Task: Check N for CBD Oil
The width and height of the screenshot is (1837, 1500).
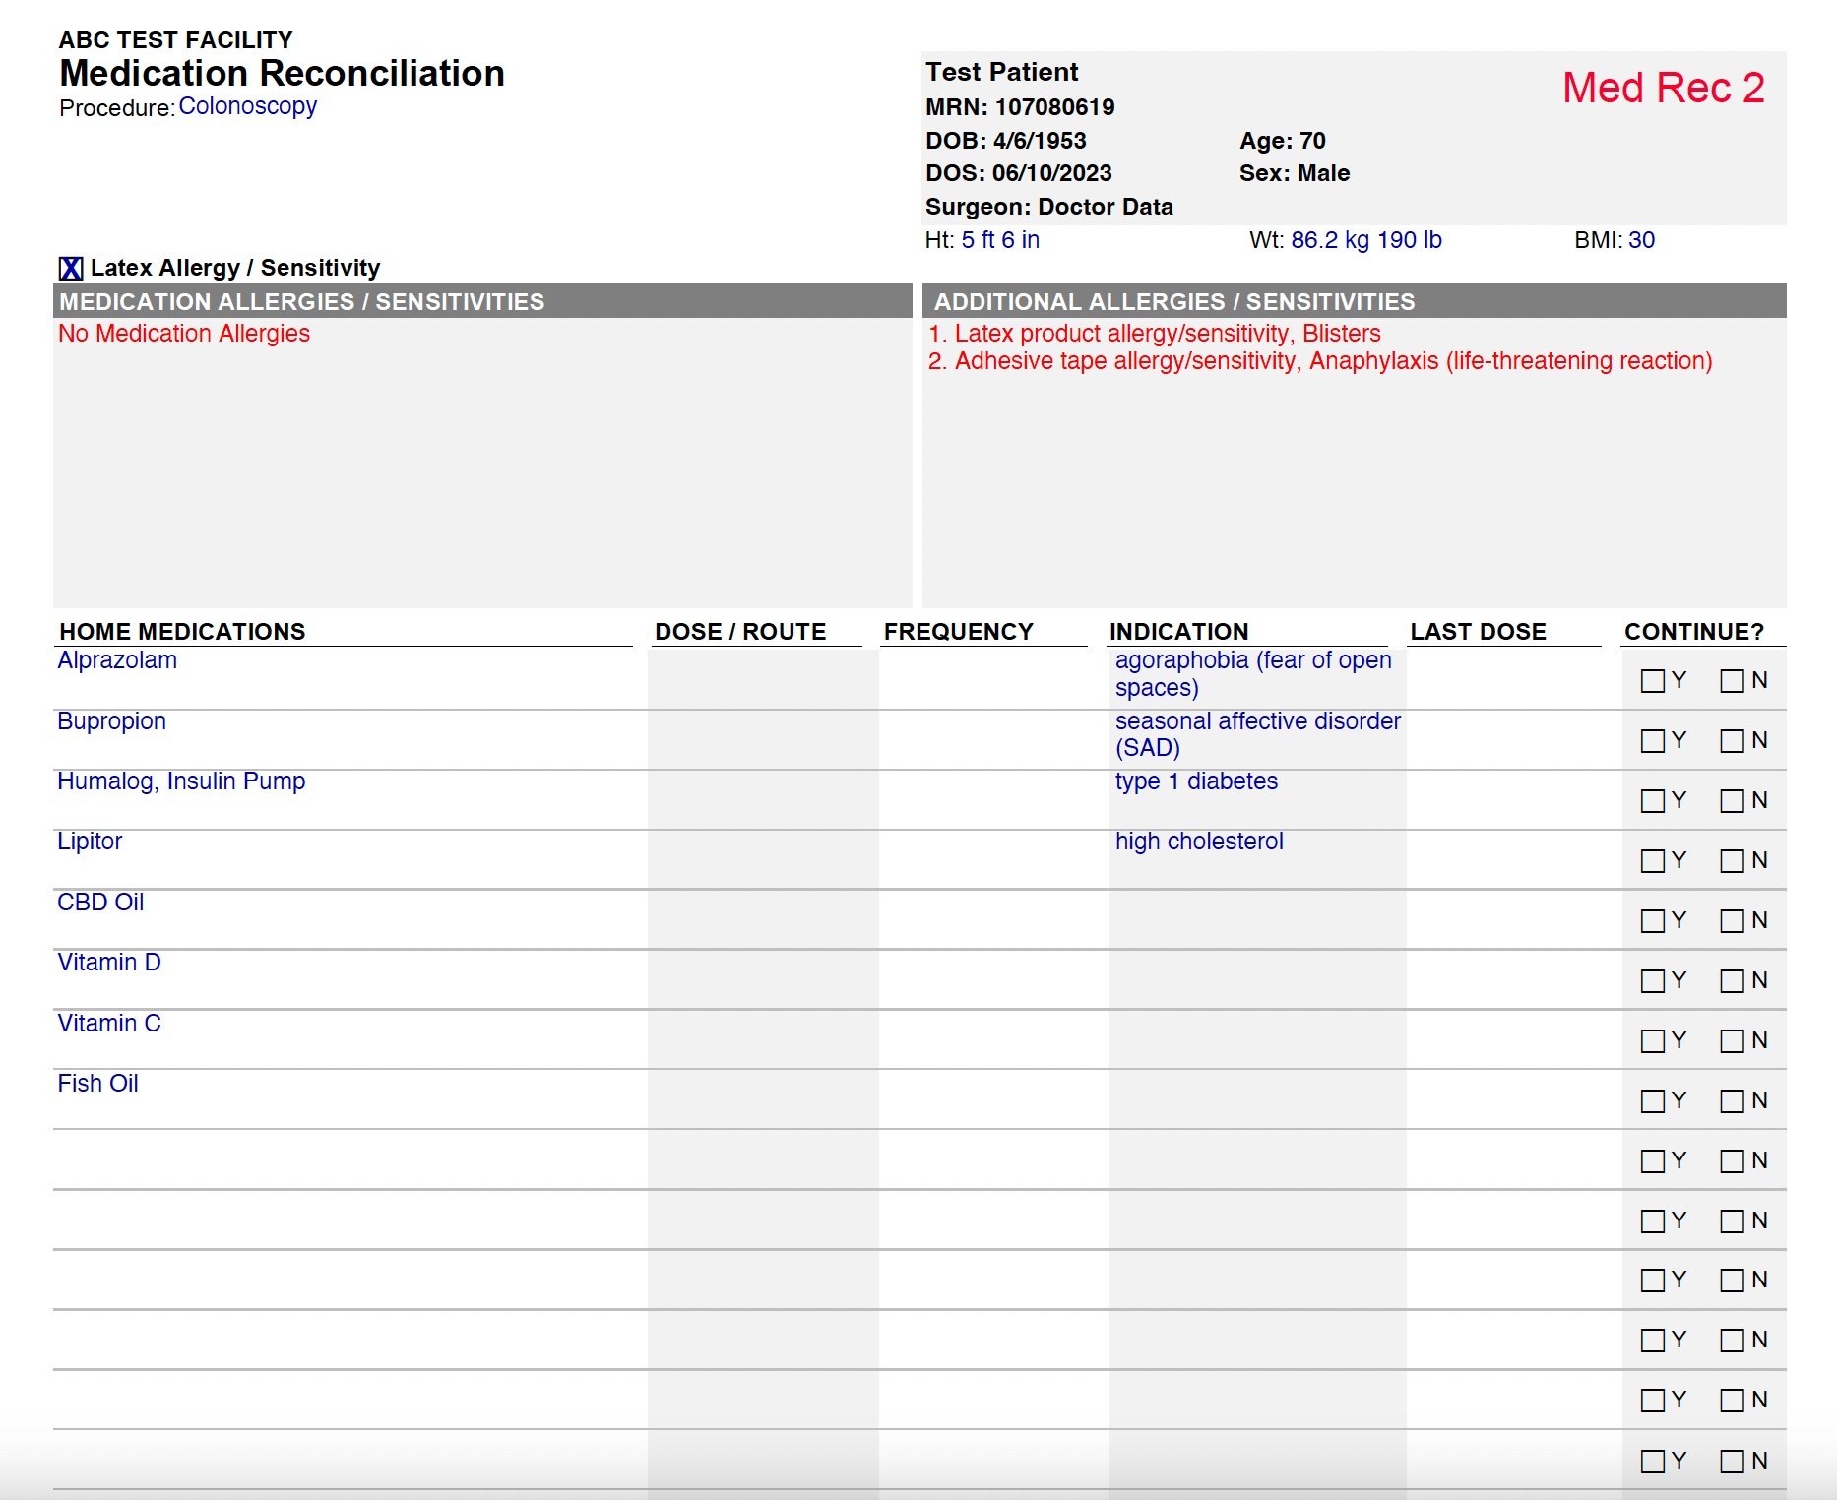Action: click(x=1732, y=920)
